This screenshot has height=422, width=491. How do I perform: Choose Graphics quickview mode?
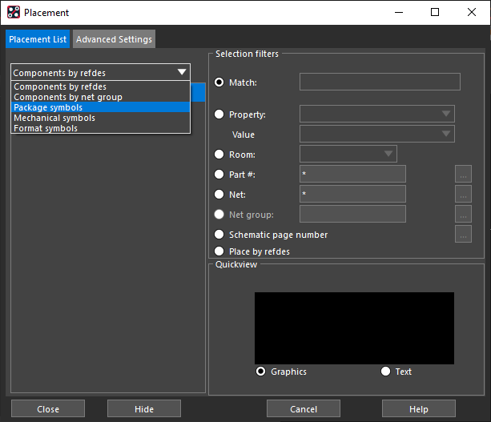click(x=260, y=372)
